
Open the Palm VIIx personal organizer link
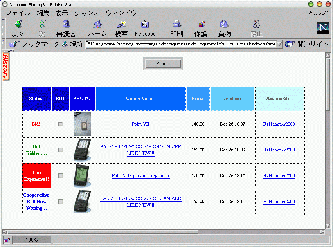(140, 176)
